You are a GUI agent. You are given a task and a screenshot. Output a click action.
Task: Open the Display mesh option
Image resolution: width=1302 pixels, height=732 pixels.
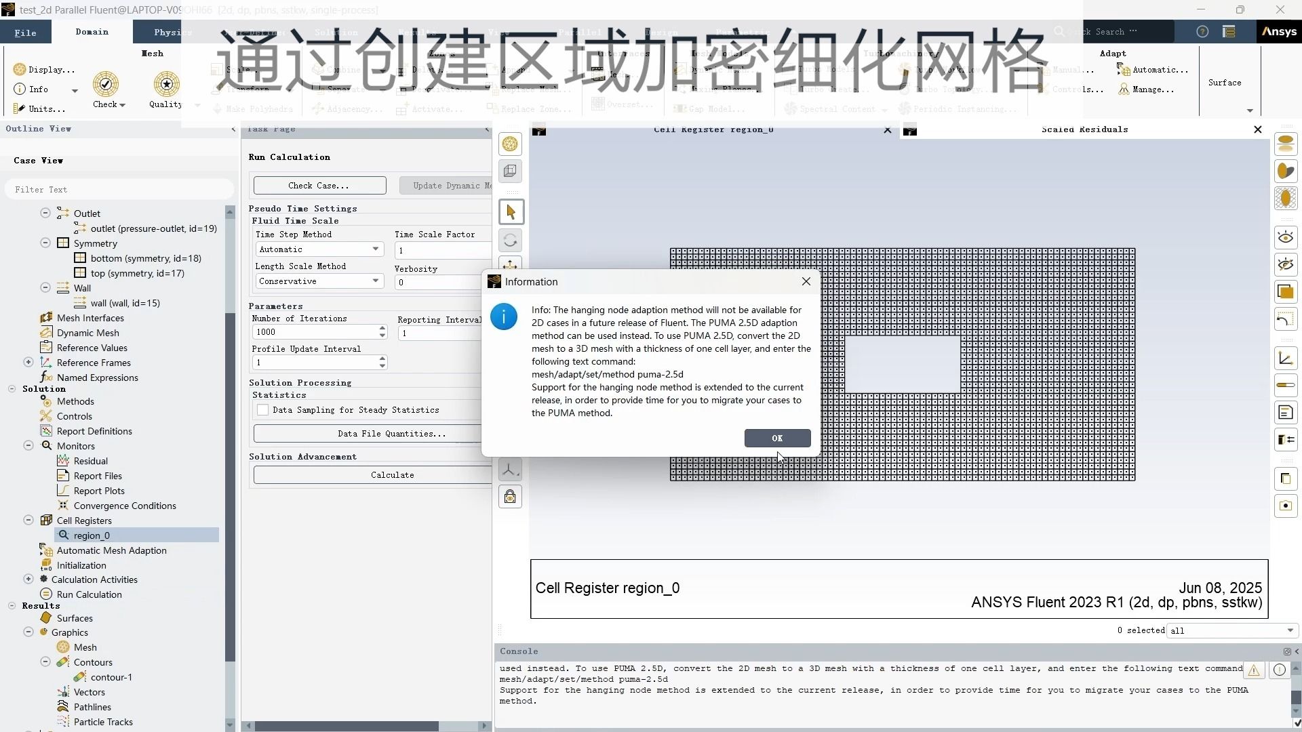tap(44, 69)
